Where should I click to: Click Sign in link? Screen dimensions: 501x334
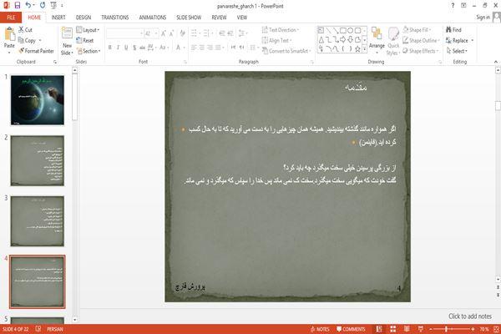[483, 18]
